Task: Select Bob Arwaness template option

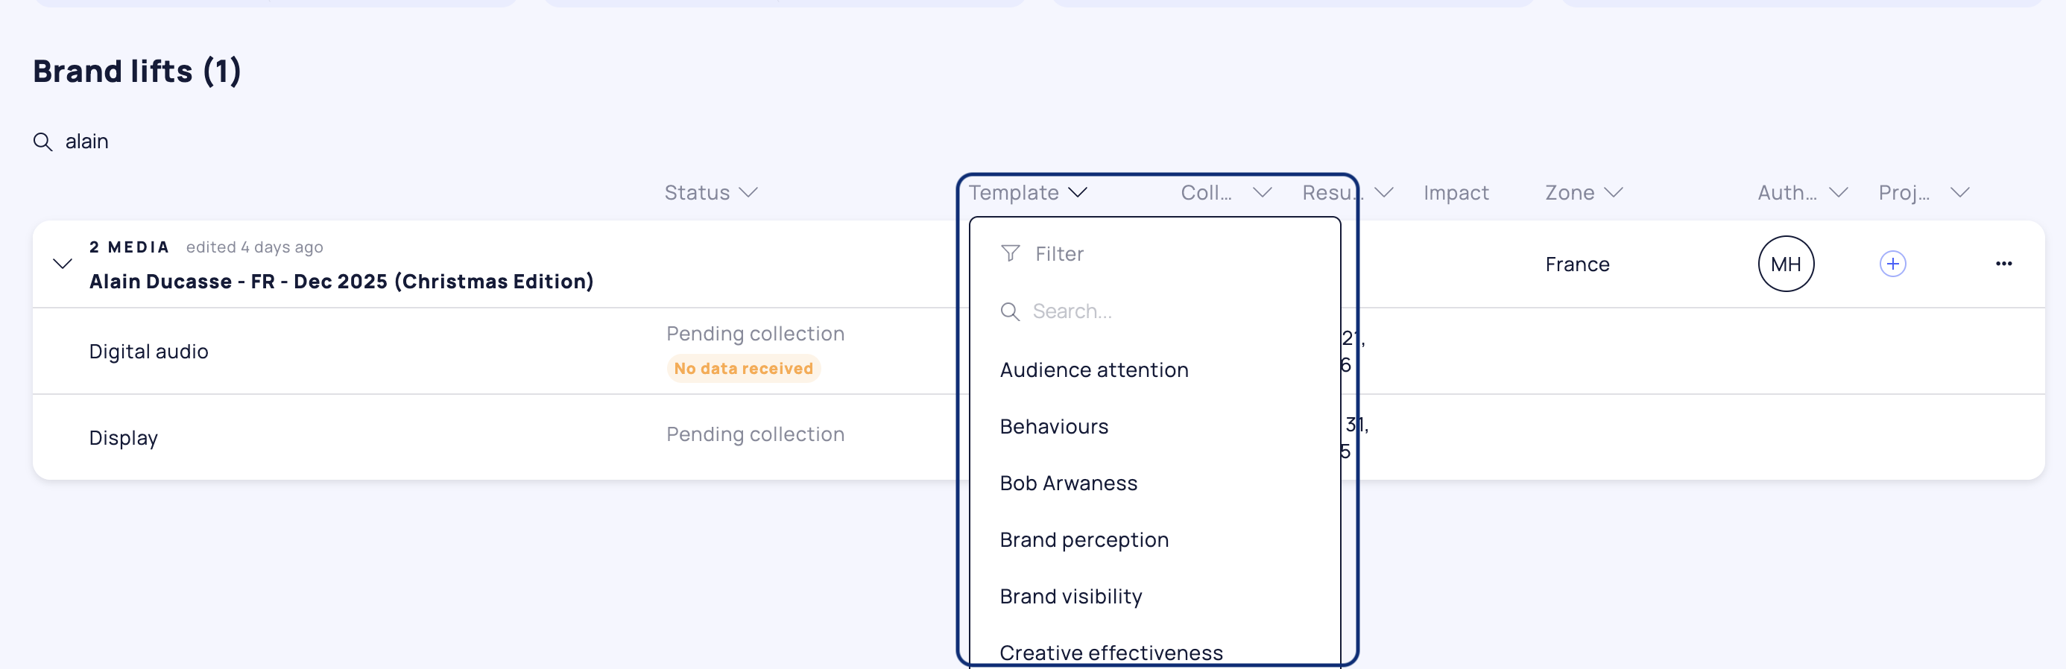Action: pyautogui.click(x=1067, y=483)
